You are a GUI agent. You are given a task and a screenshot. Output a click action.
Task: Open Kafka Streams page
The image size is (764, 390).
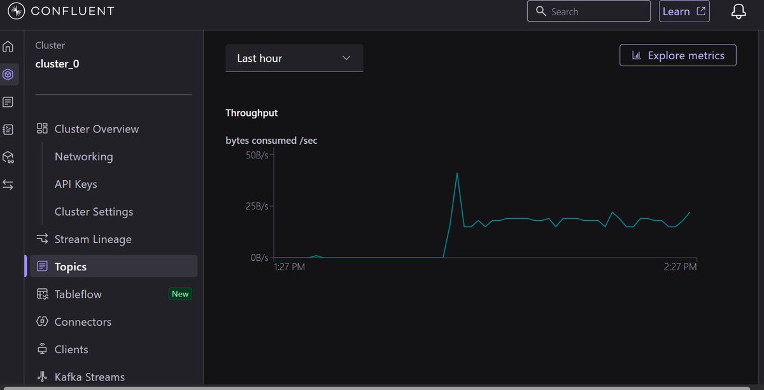[x=90, y=377]
